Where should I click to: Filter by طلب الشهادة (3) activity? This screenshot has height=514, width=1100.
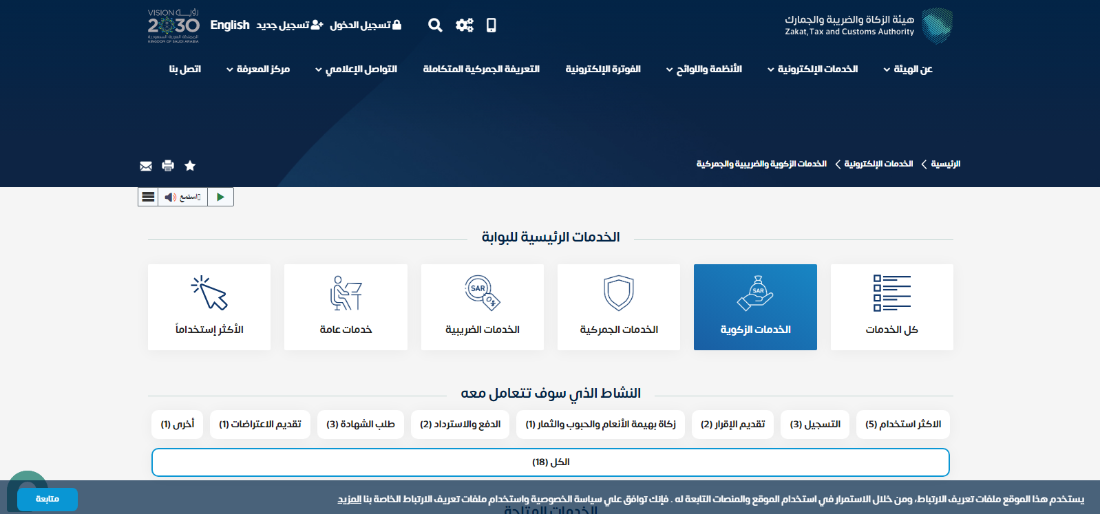pos(361,425)
